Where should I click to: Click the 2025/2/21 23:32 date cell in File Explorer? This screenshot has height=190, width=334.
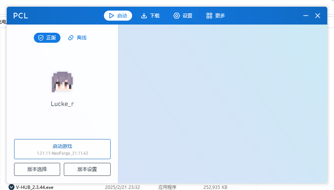(122, 187)
